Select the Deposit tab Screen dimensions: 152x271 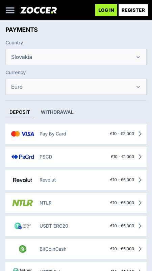20,112
